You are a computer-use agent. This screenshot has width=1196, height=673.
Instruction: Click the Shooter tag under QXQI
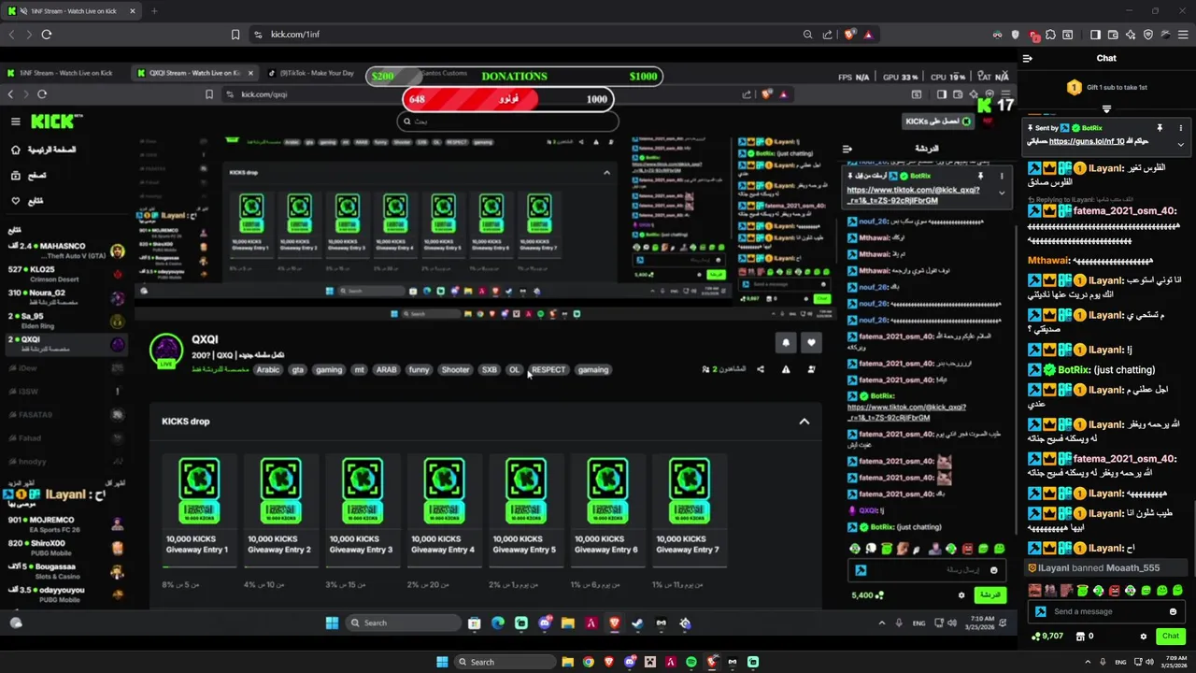click(455, 370)
